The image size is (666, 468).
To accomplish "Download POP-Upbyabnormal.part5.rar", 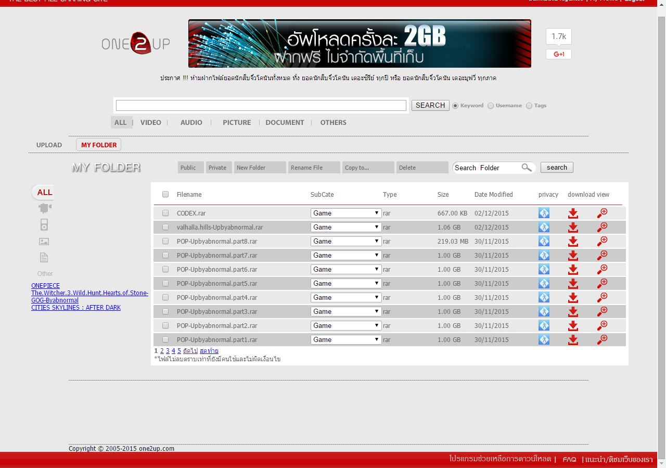I will coord(573,283).
